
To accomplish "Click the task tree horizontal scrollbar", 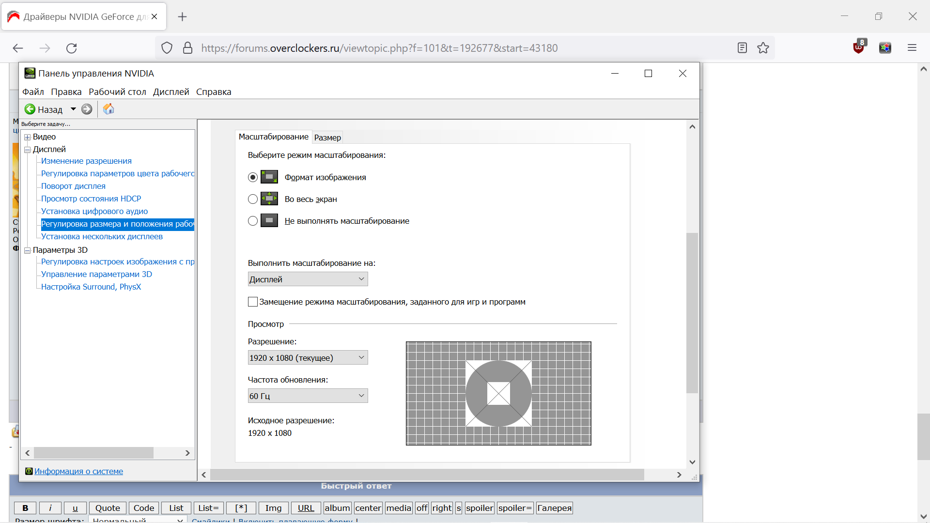I will pyautogui.click(x=94, y=453).
